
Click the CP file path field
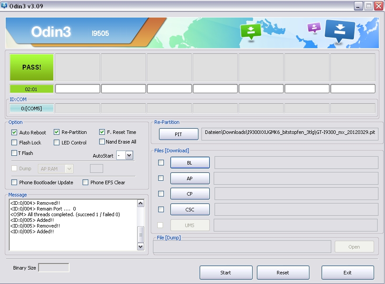(x=296, y=194)
